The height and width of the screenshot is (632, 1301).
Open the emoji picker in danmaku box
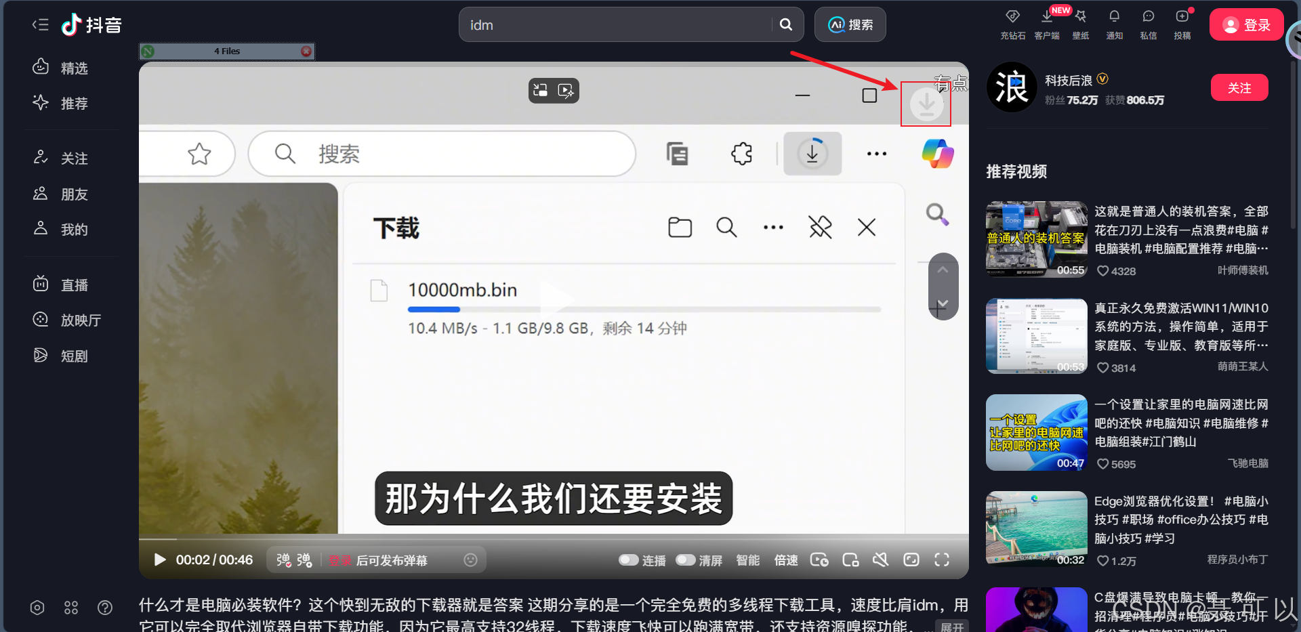point(471,560)
